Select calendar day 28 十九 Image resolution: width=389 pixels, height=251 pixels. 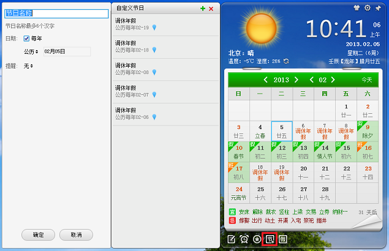(325, 193)
